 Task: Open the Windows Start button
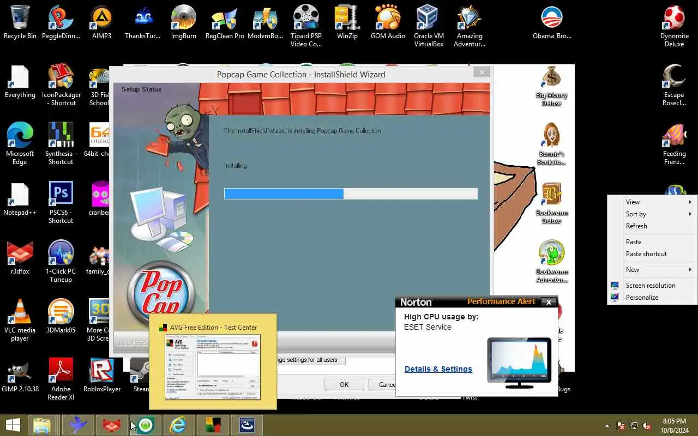point(13,425)
